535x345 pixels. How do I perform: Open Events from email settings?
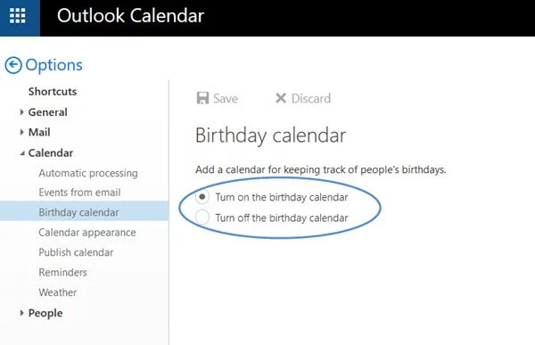tap(79, 193)
